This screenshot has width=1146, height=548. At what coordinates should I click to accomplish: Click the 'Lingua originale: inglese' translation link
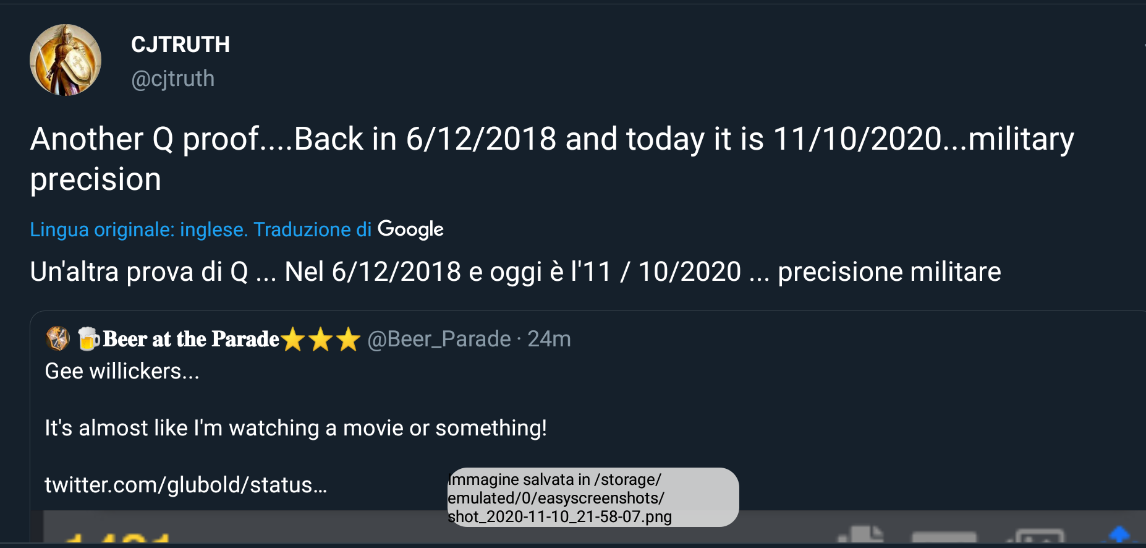138,229
